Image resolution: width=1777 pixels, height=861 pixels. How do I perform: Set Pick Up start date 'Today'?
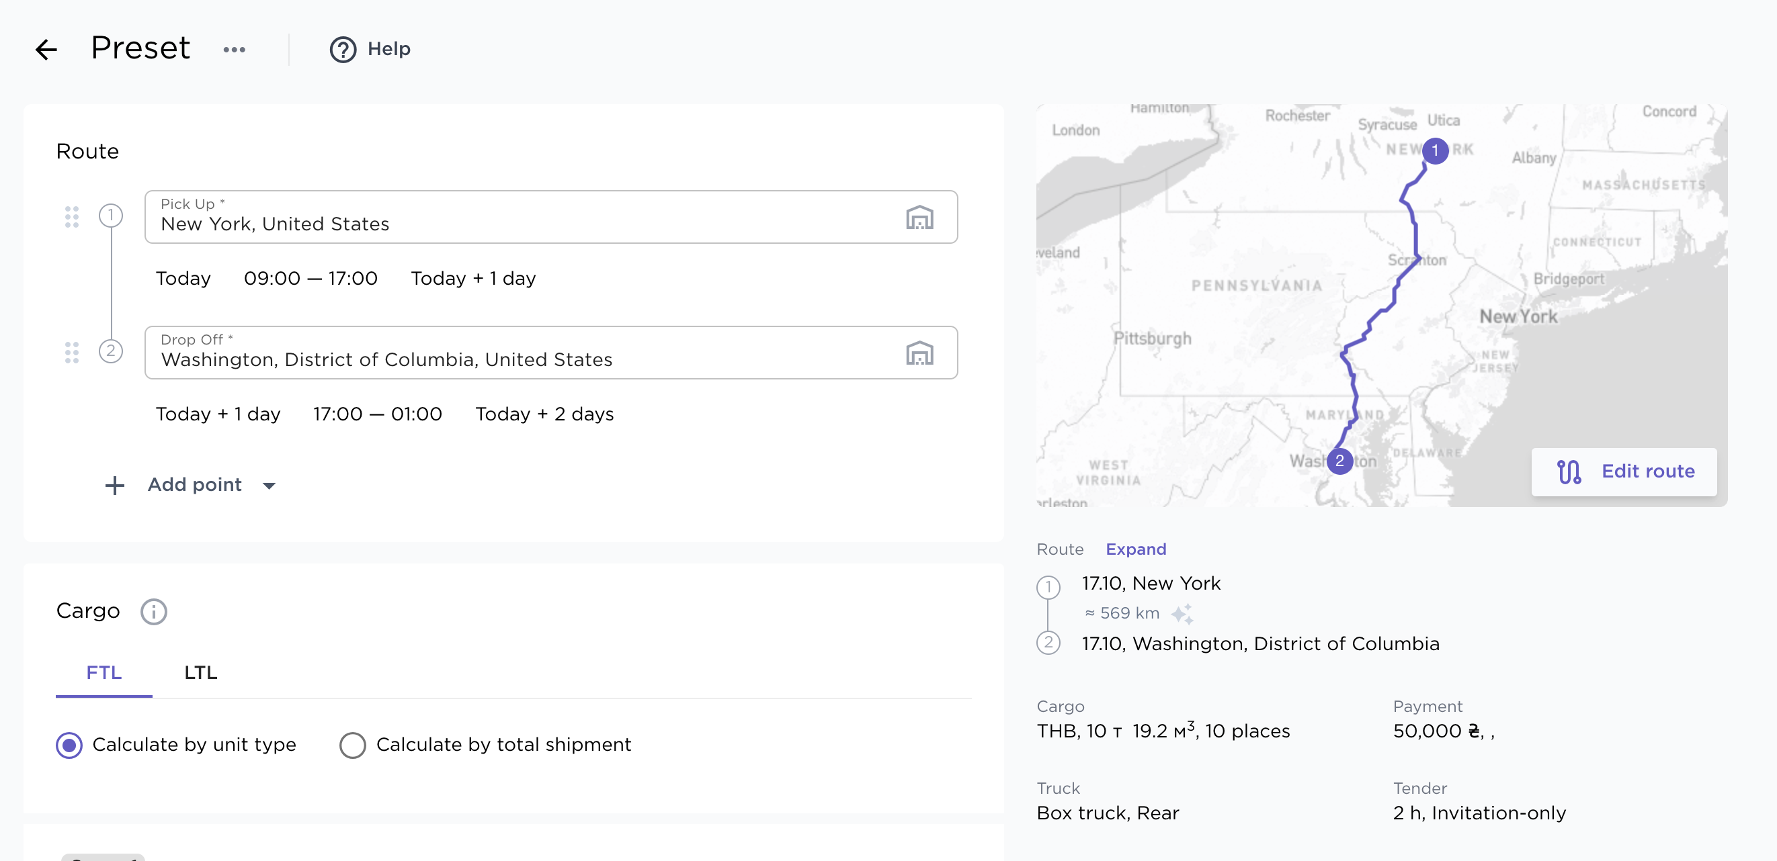pos(183,279)
